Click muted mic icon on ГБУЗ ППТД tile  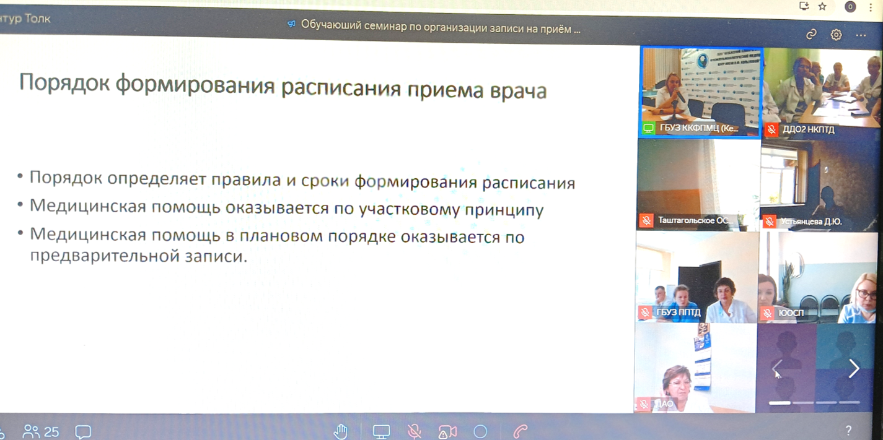tap(645, 313)
